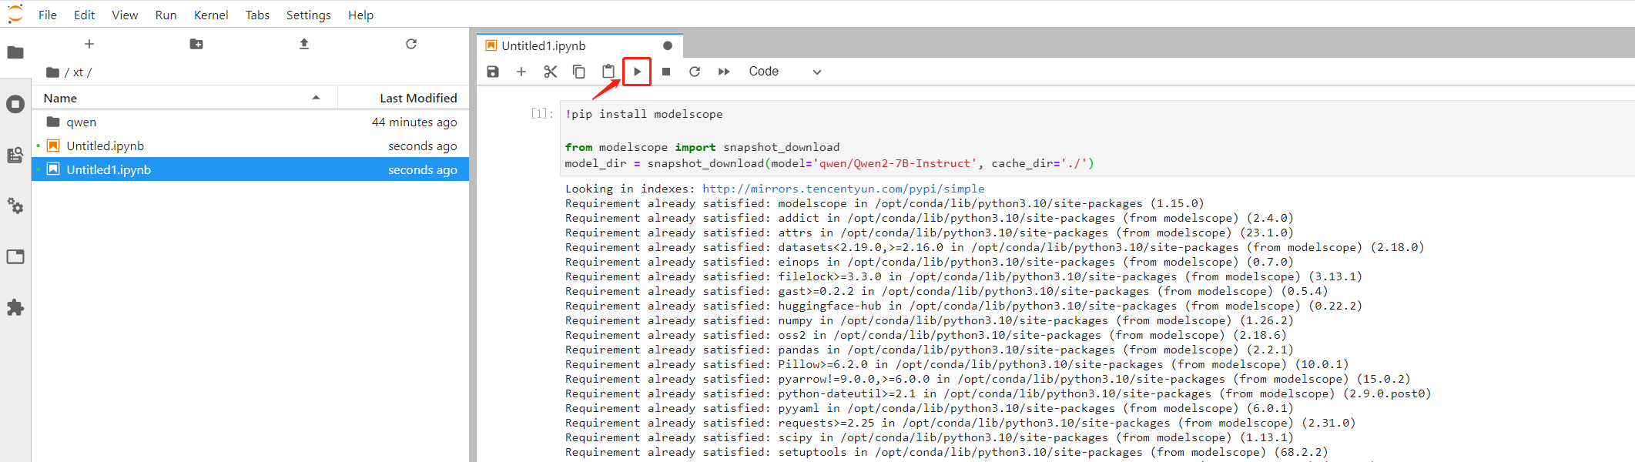
Task: Open the cell type Code dropdown
Action: 785,72
